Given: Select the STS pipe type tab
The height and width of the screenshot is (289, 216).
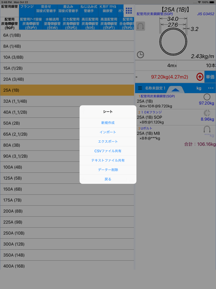Looking at the screenshot, I should tap(90, 23).
